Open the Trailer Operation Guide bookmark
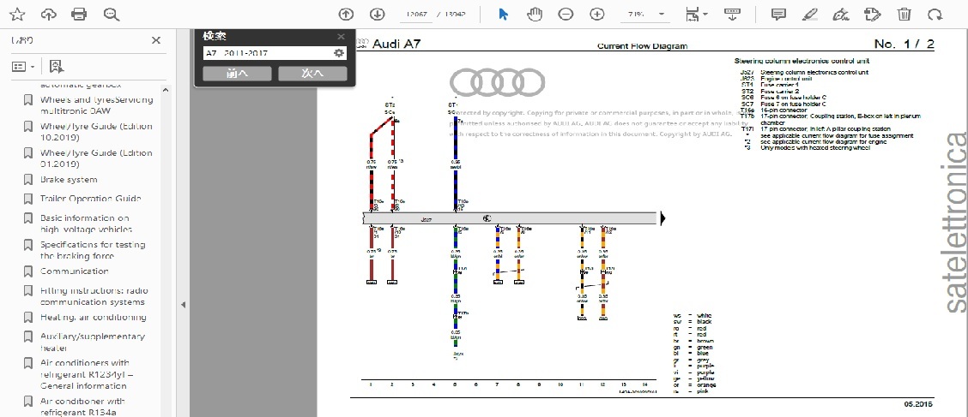 [91, 199]
